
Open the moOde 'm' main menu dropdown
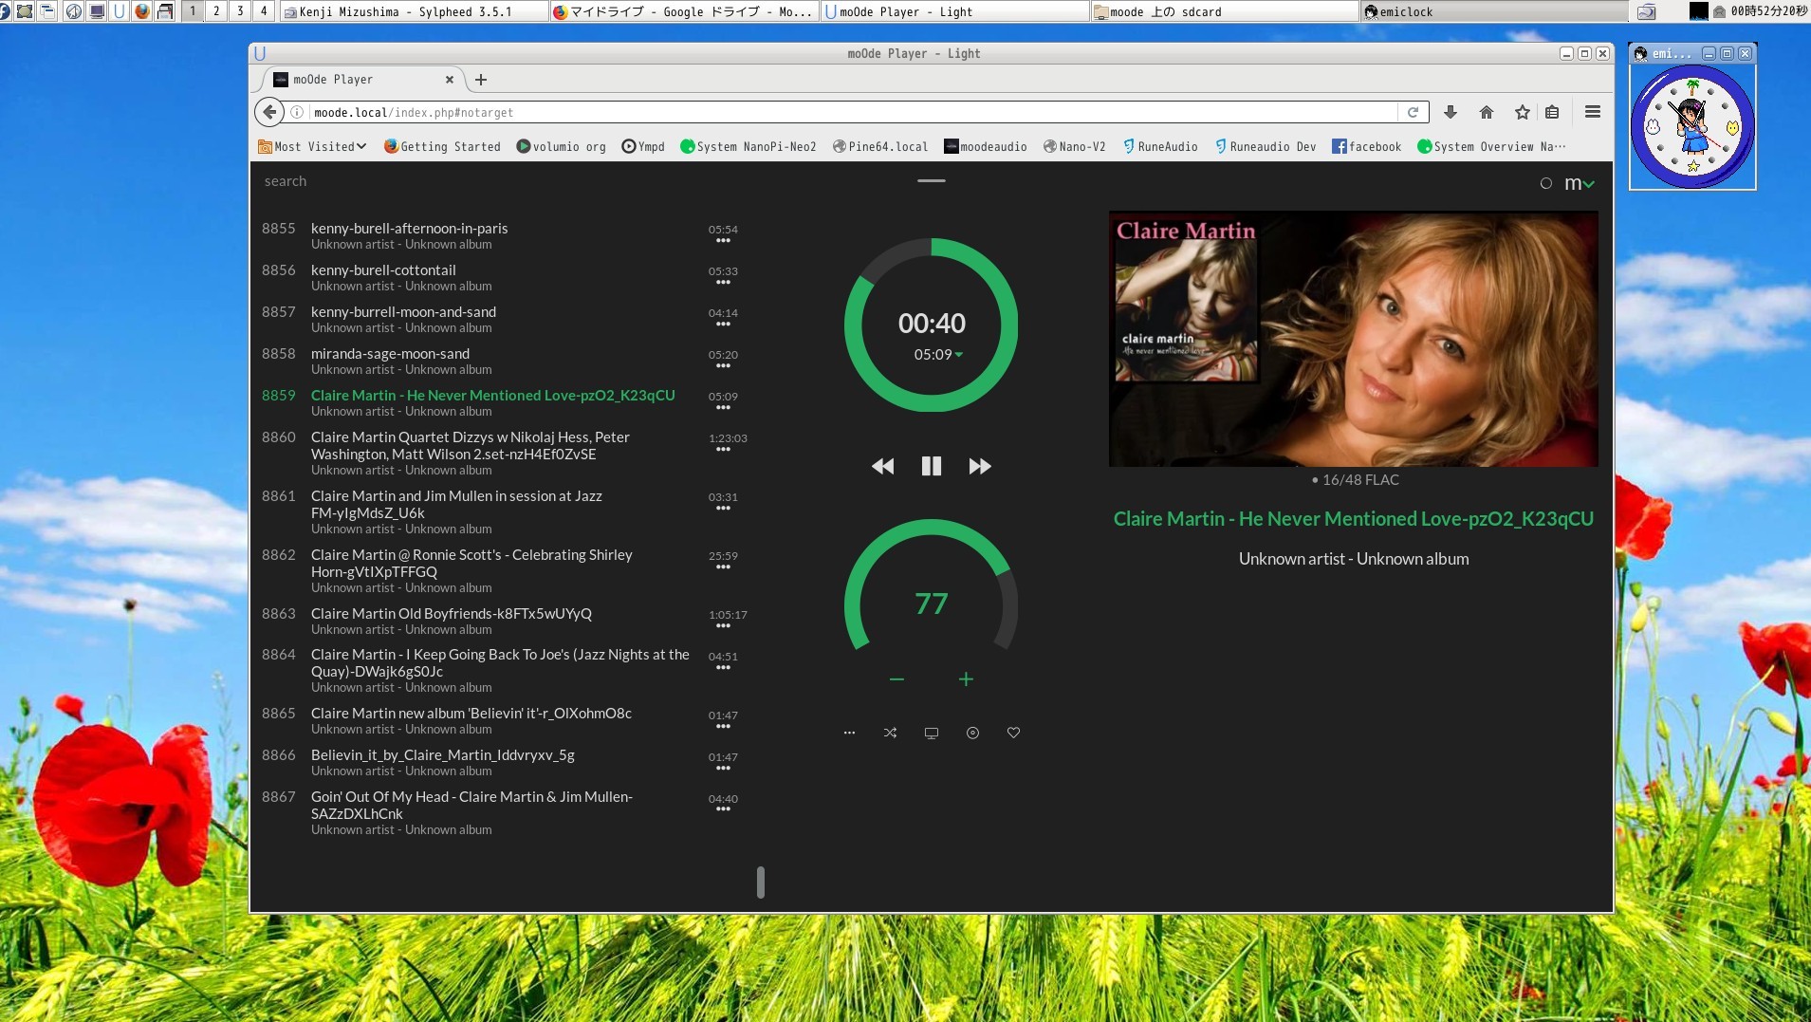click(x=1579, y=183)
